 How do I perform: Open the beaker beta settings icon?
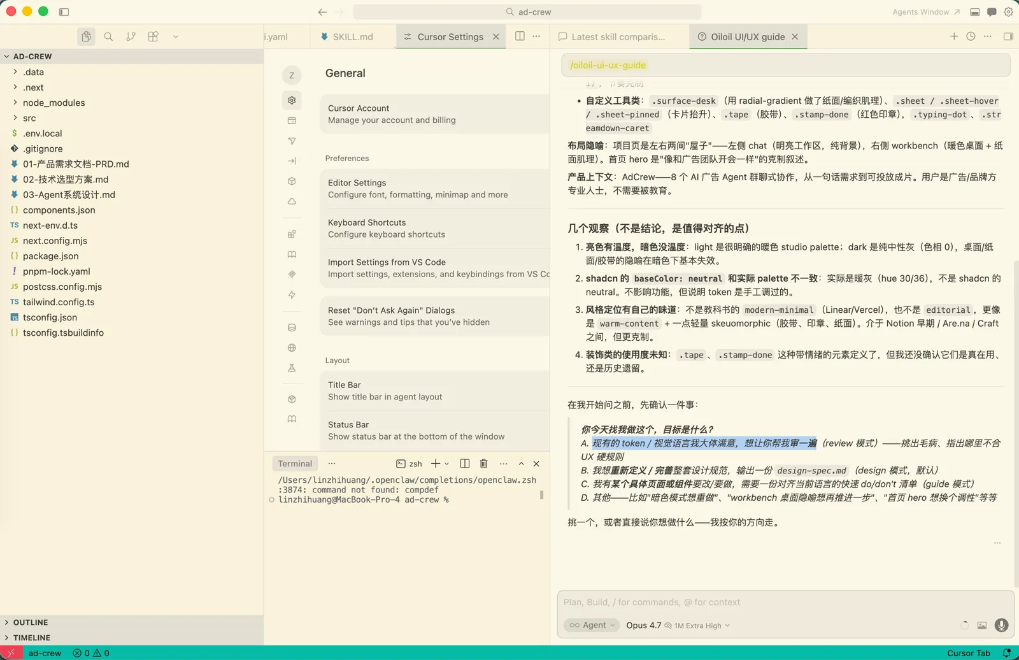(x=292, y=368)
